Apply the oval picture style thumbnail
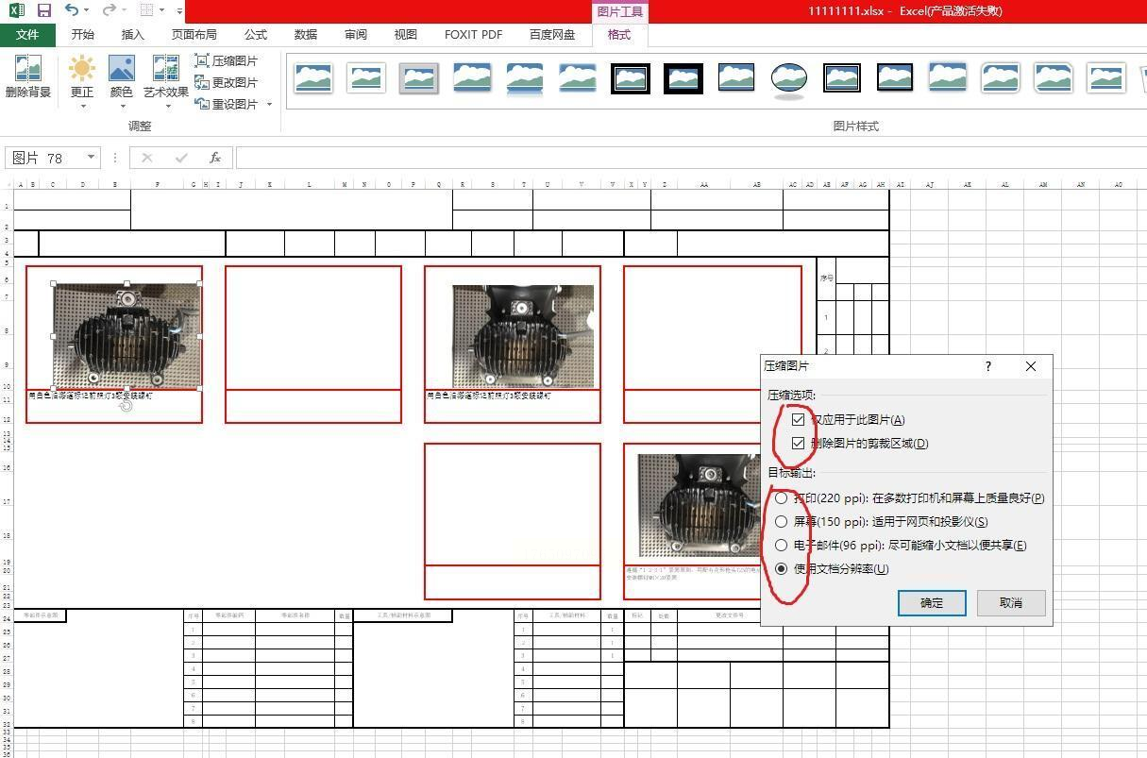This screenshot has height=758, width=1147. pyautogui.click(x=788, y=79)
